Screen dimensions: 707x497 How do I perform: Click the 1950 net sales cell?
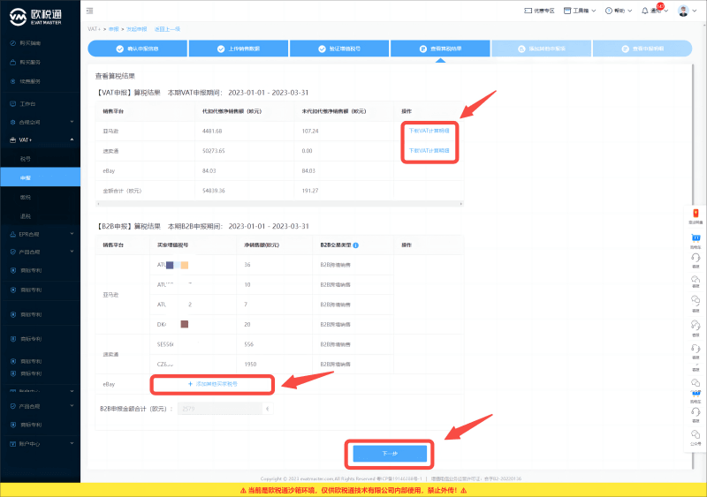(250, 364)
